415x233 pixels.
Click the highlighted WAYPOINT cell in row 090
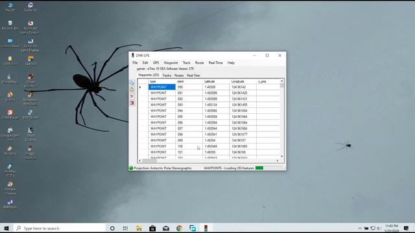(161, 87)
